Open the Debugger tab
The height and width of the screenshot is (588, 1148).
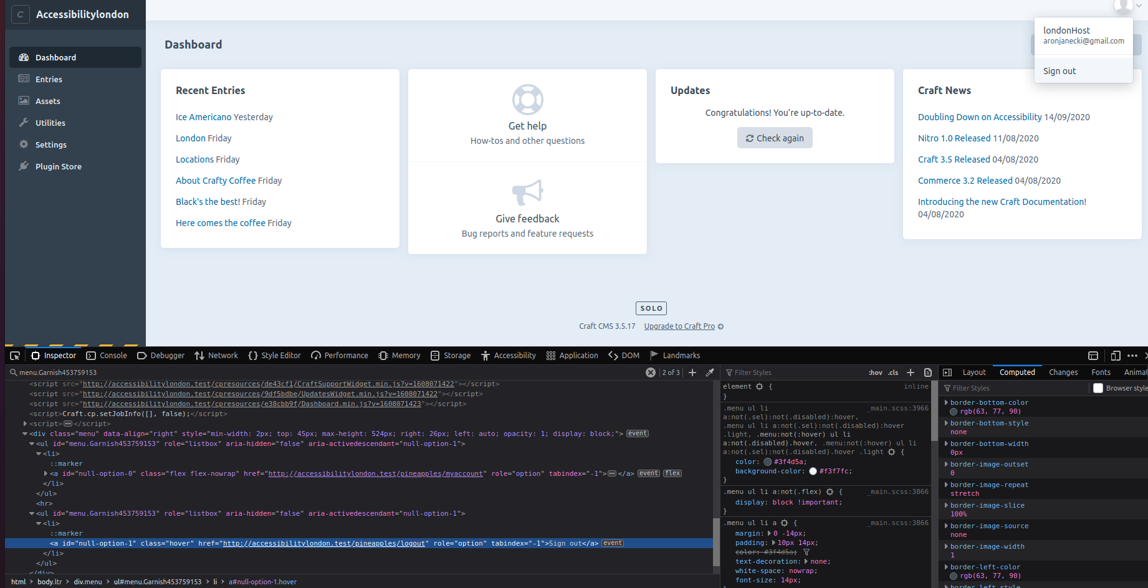tap(161, 356)
